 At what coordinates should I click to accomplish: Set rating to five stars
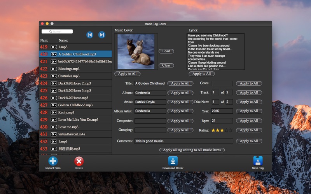click(x=231, y=130)
